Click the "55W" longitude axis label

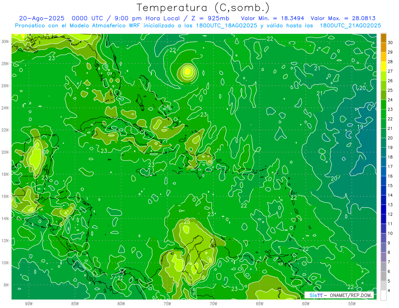(x=352, y=304)
